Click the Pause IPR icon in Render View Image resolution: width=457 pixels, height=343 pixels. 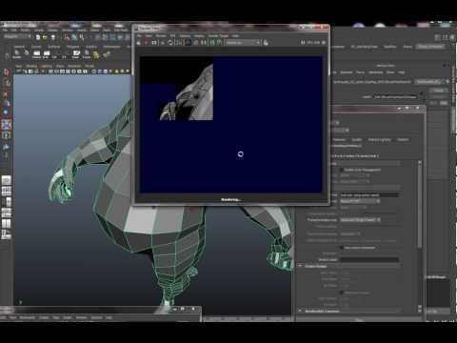pyautogui.click(x=303, y=42)
